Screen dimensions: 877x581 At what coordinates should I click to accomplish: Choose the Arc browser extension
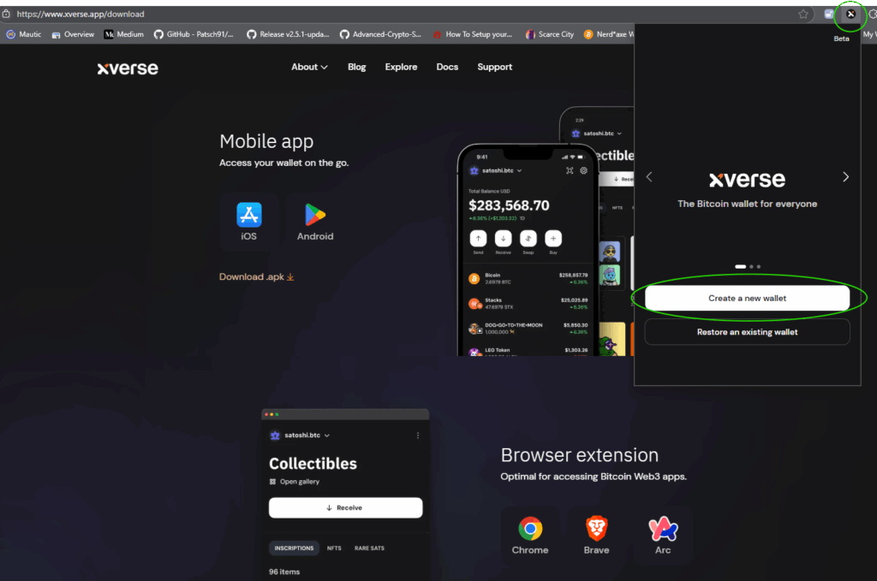click(x=663, y=535)
